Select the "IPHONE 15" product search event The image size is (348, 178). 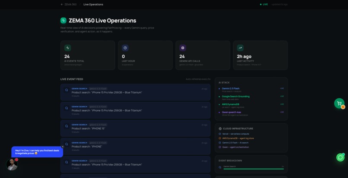136,128
